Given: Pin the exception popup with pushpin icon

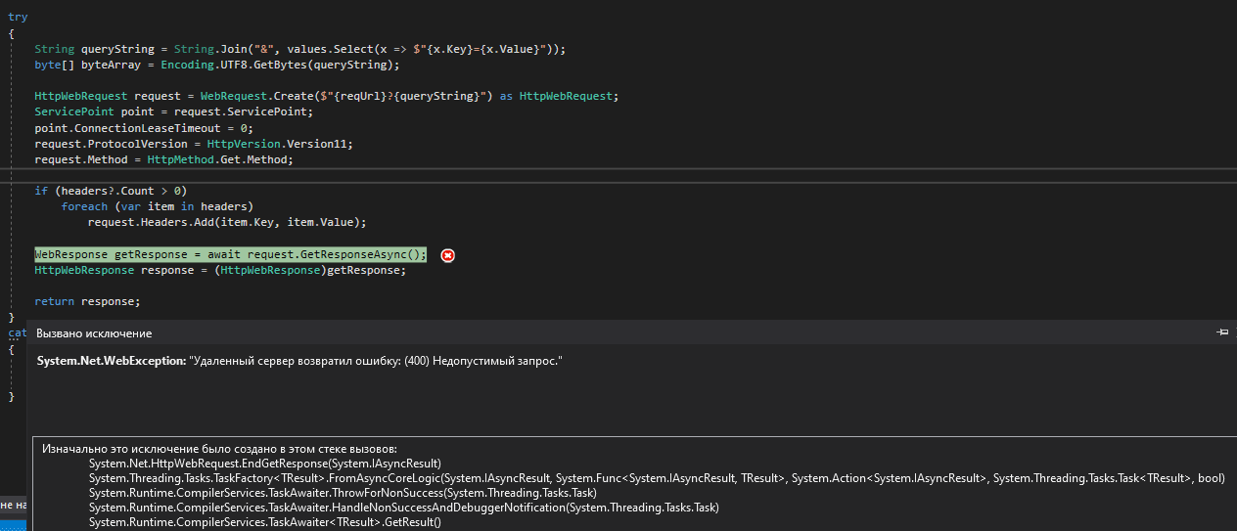Looking at the screenshot, I should tap(1222, 332).
